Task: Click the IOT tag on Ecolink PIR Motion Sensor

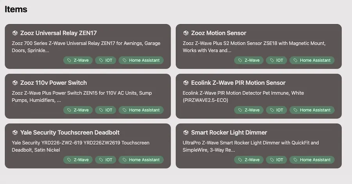Action: coord(277,110)
